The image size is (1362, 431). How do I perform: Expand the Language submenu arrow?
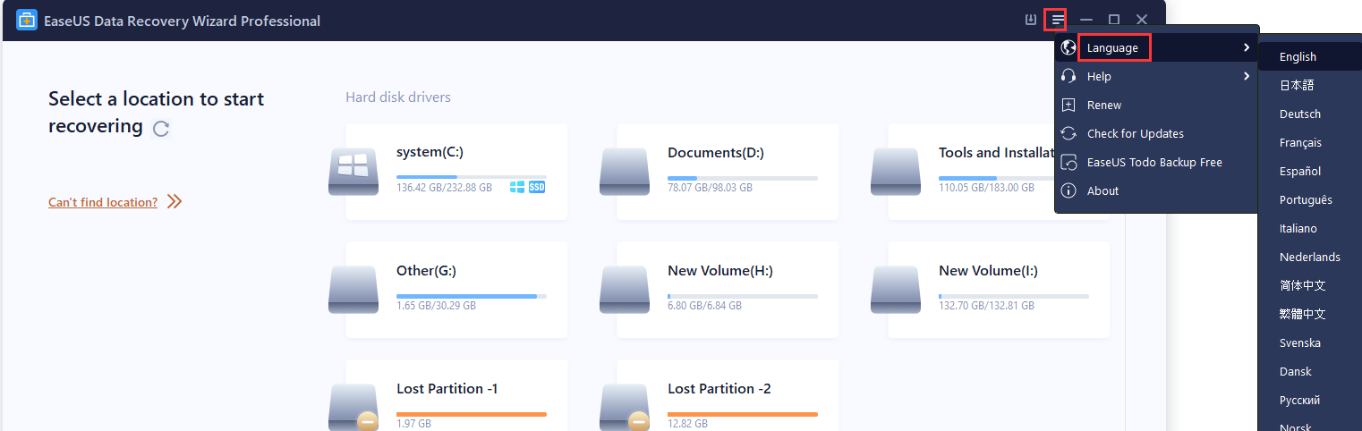coord(1246,47)
